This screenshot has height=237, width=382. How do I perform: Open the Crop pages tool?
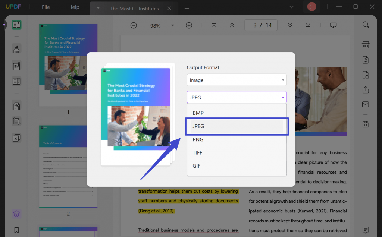pyautogui.click(x=16, y=121)
